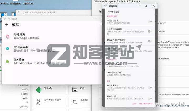
Task: Click the 暴力清空所有用户 tile label
Action: click(x=52, y=100)
